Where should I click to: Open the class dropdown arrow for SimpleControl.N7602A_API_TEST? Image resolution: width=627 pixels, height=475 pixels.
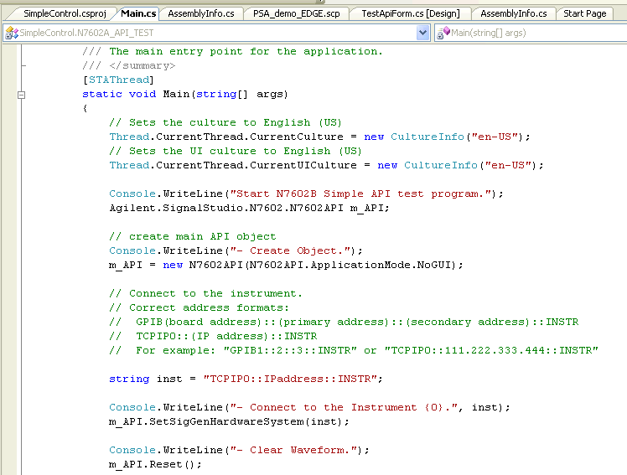[x=422, y=33]
